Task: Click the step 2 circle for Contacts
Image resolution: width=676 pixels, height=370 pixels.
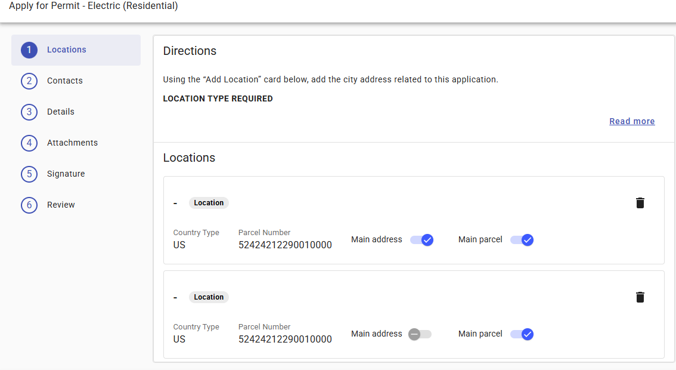Action: (x=29, y=81)
